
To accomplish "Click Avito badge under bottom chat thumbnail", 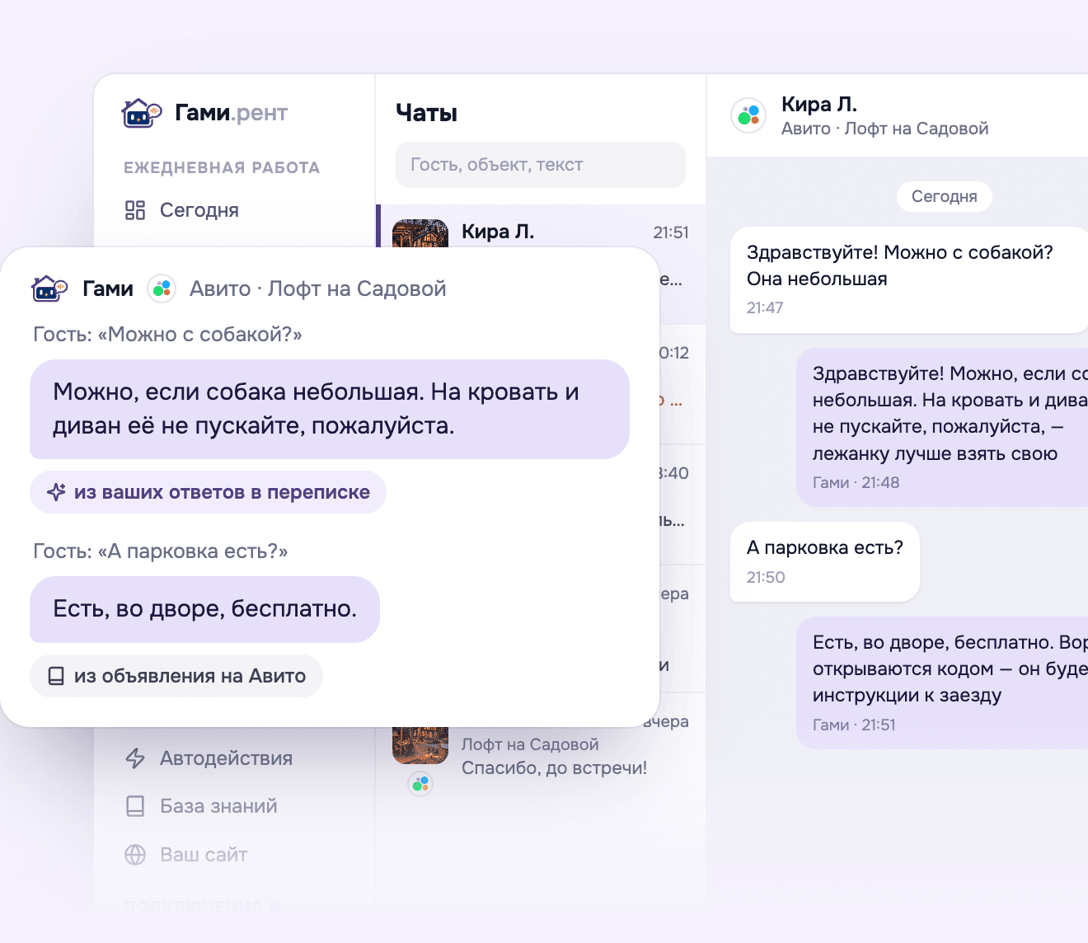I will coord(420,783).
